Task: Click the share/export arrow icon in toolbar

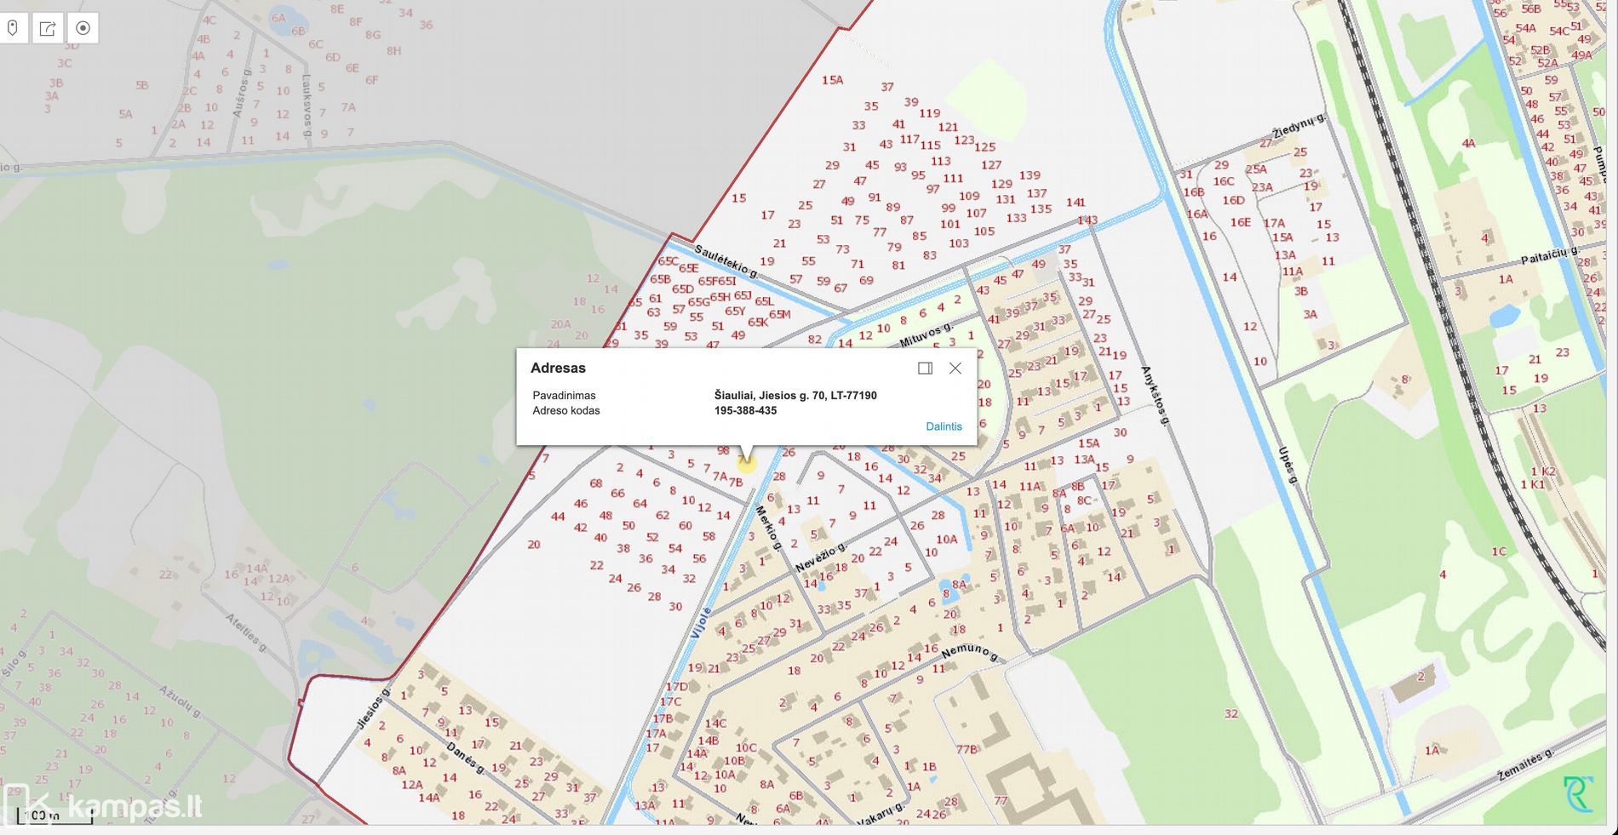Action: (x=48, y=28)
